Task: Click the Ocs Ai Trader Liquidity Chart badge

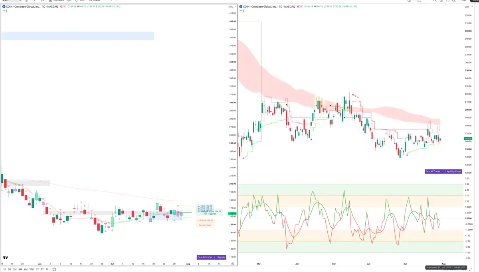Action: tap(443, 171)
